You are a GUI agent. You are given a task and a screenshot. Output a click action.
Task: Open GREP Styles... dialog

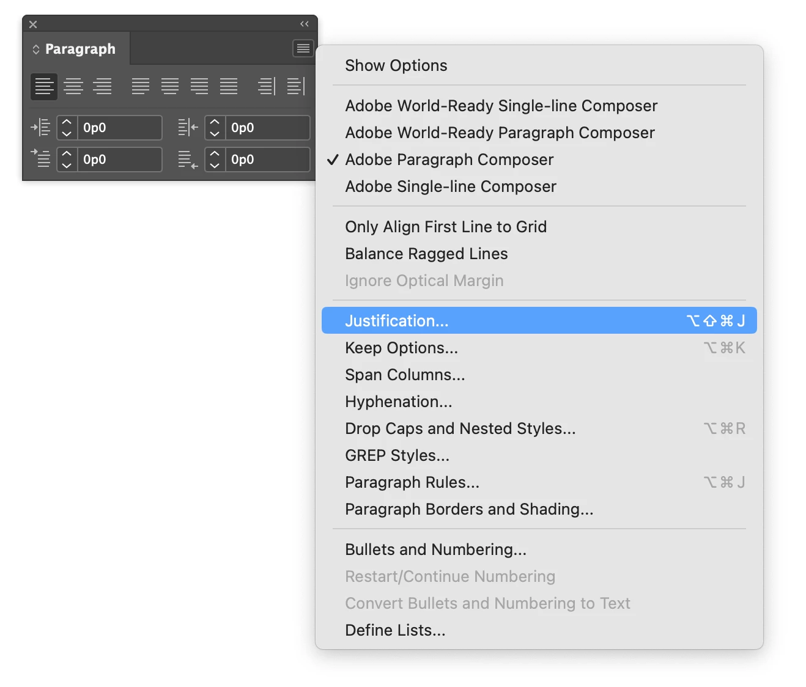[539, 455]
